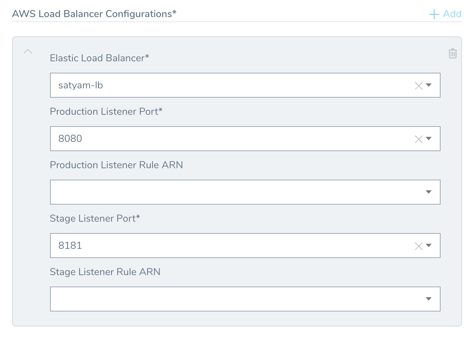Clear the 8080 production port value
472x340 pixels.
point(419,139)
